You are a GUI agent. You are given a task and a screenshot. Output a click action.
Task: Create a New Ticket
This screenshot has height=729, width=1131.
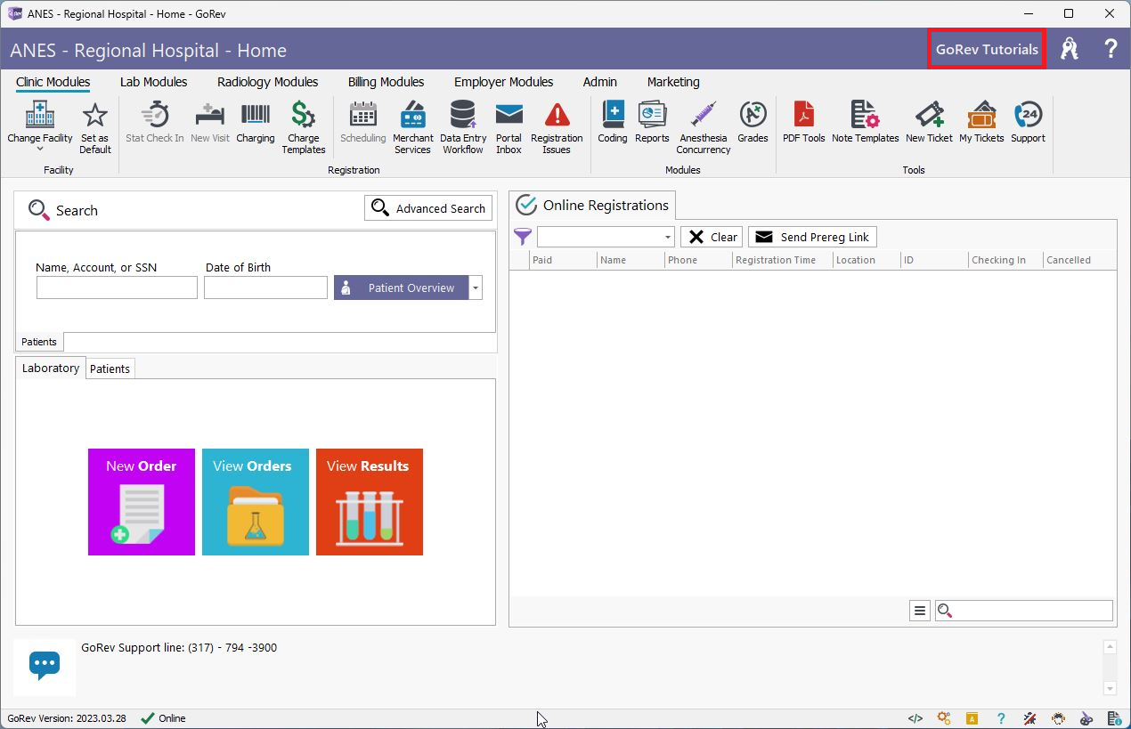929,122
